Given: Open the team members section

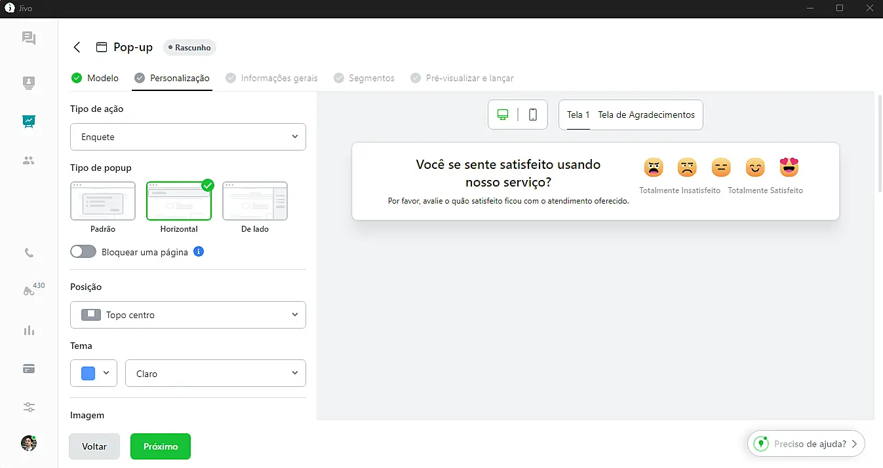Looking at the screenshot, I should [x=29, y=160].
